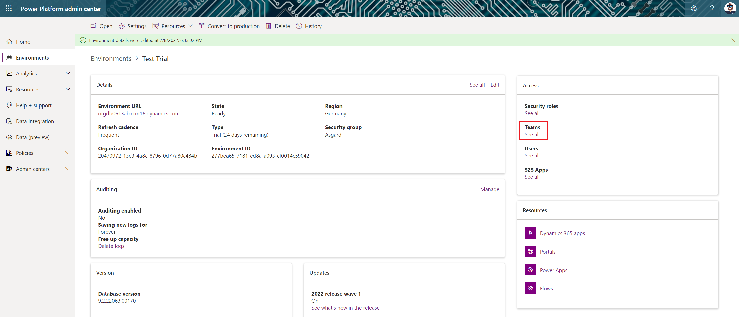Click Edit in Details card
The image size is (739, 317).
495,85
